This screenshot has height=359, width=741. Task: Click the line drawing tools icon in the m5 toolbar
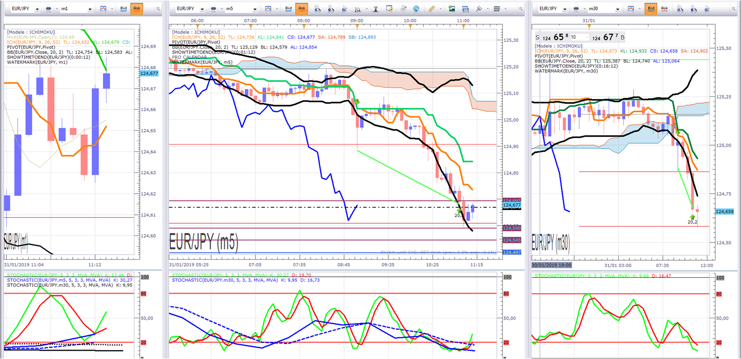point(479,9)
